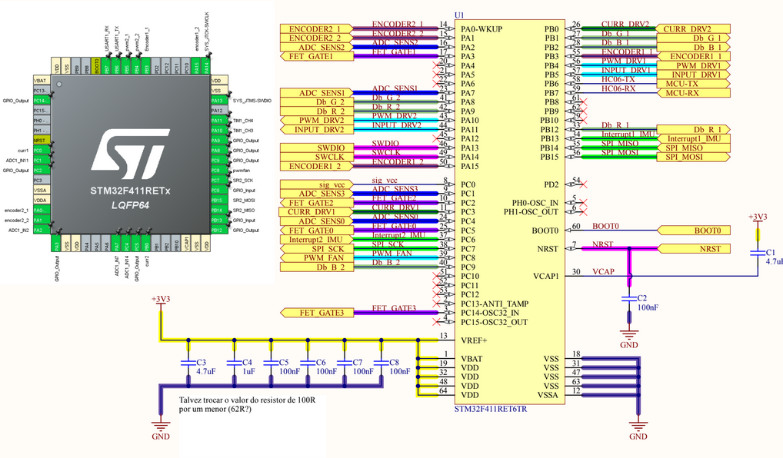The width and height of the screenshot is (783, 458).
Task: Click the FET_GATE3 port box
Action: 317,312
